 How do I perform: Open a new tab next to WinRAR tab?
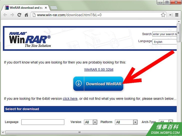click(x=54, y=8)
